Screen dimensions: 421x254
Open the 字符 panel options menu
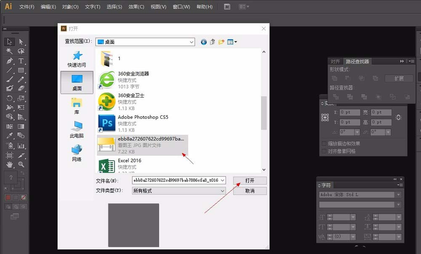tap(400, 185)
